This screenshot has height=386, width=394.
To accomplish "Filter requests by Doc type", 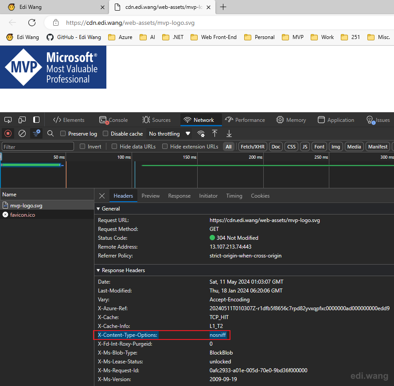I will [x=276, y=147].
